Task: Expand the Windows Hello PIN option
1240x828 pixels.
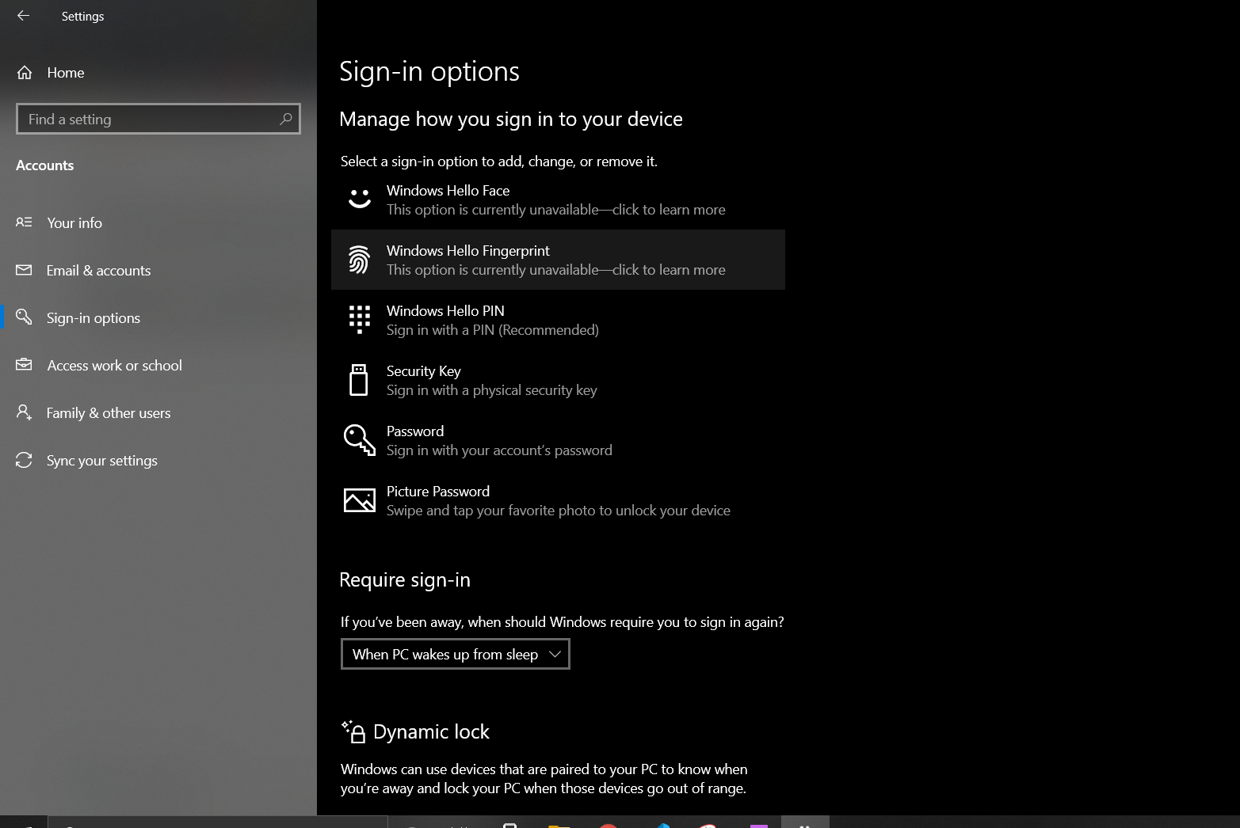Action: [x=491, y=320]
